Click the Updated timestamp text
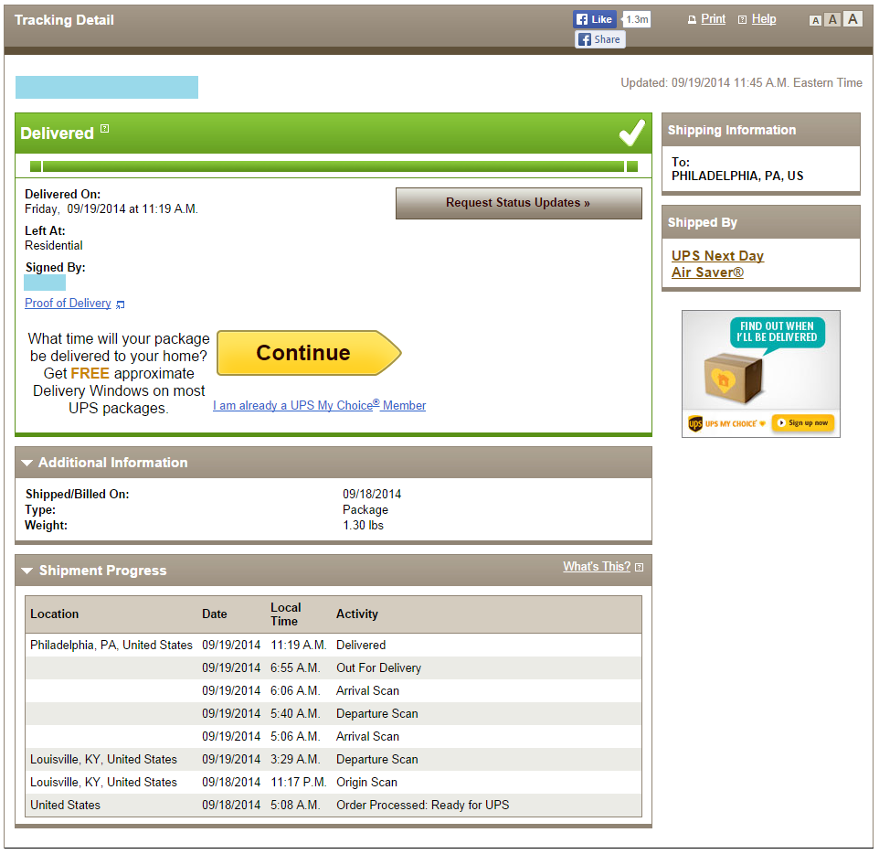 (741, 82)
